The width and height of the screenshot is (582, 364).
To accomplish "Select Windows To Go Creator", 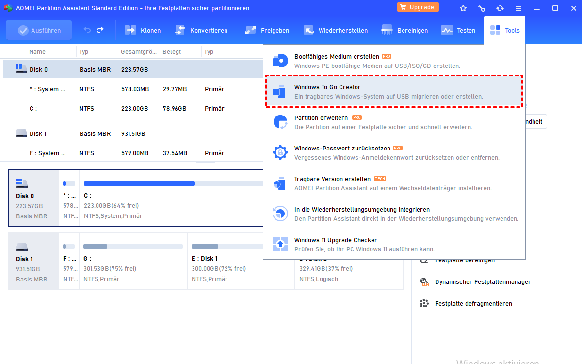I will [394, 91].
